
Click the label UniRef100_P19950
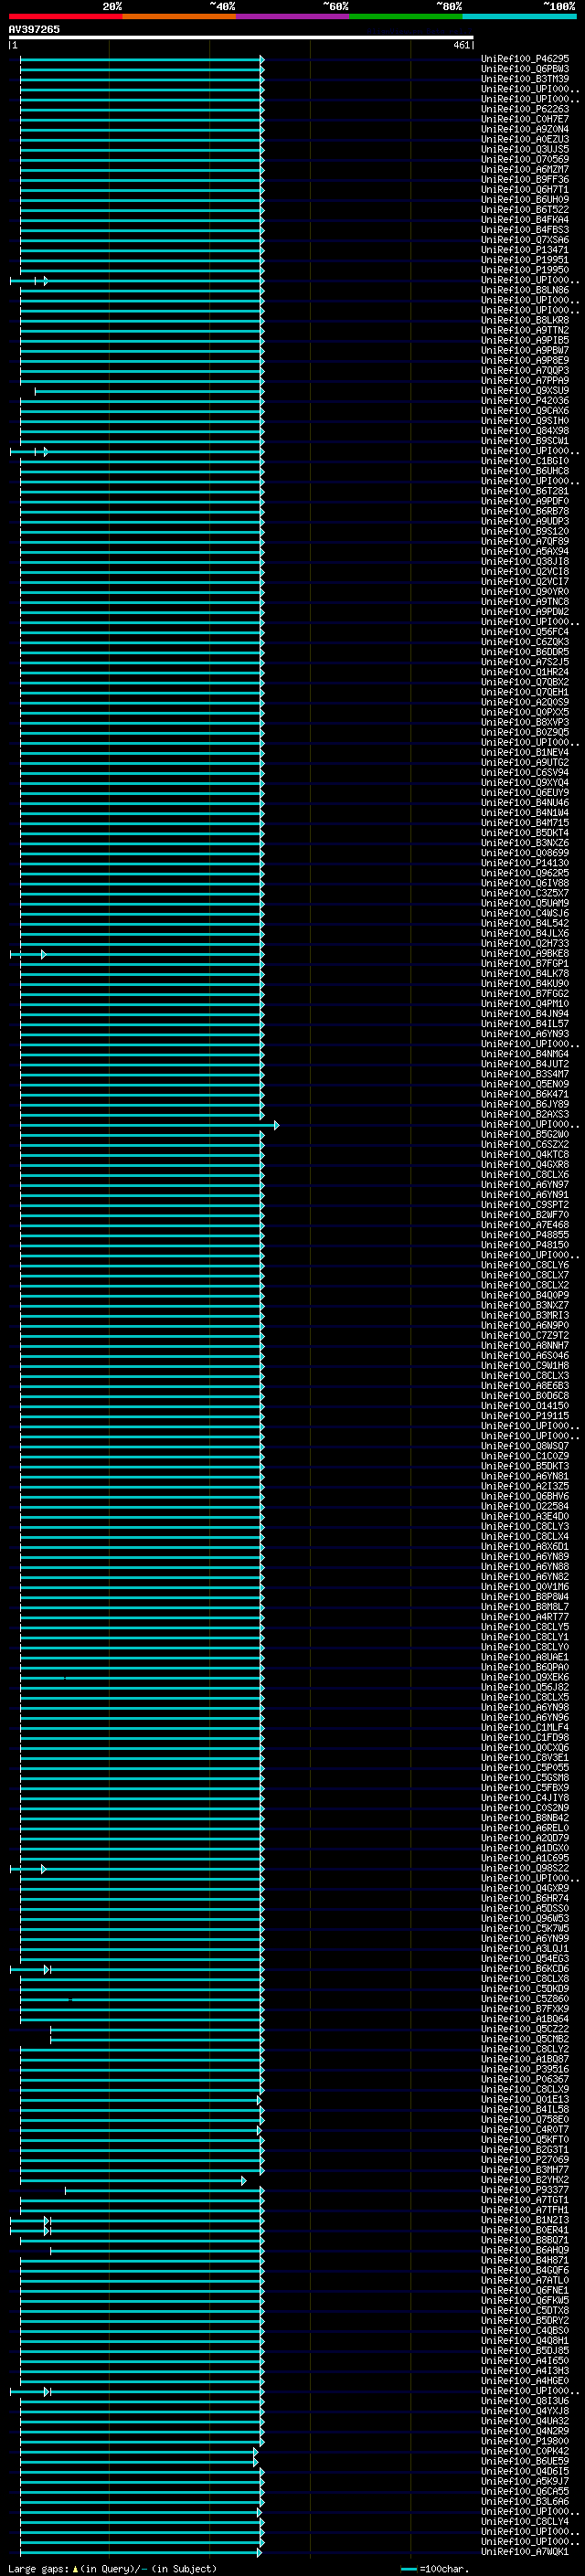525,270
